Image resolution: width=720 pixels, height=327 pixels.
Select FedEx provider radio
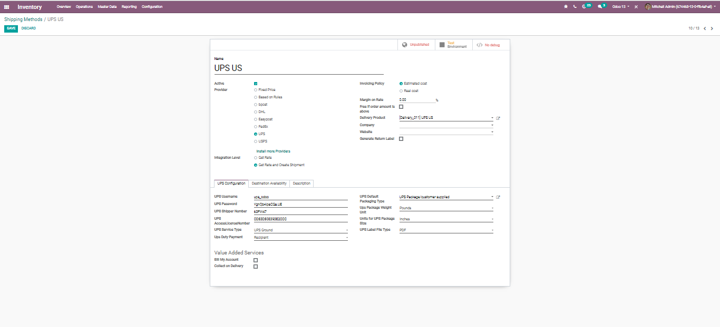pos(256,127)
